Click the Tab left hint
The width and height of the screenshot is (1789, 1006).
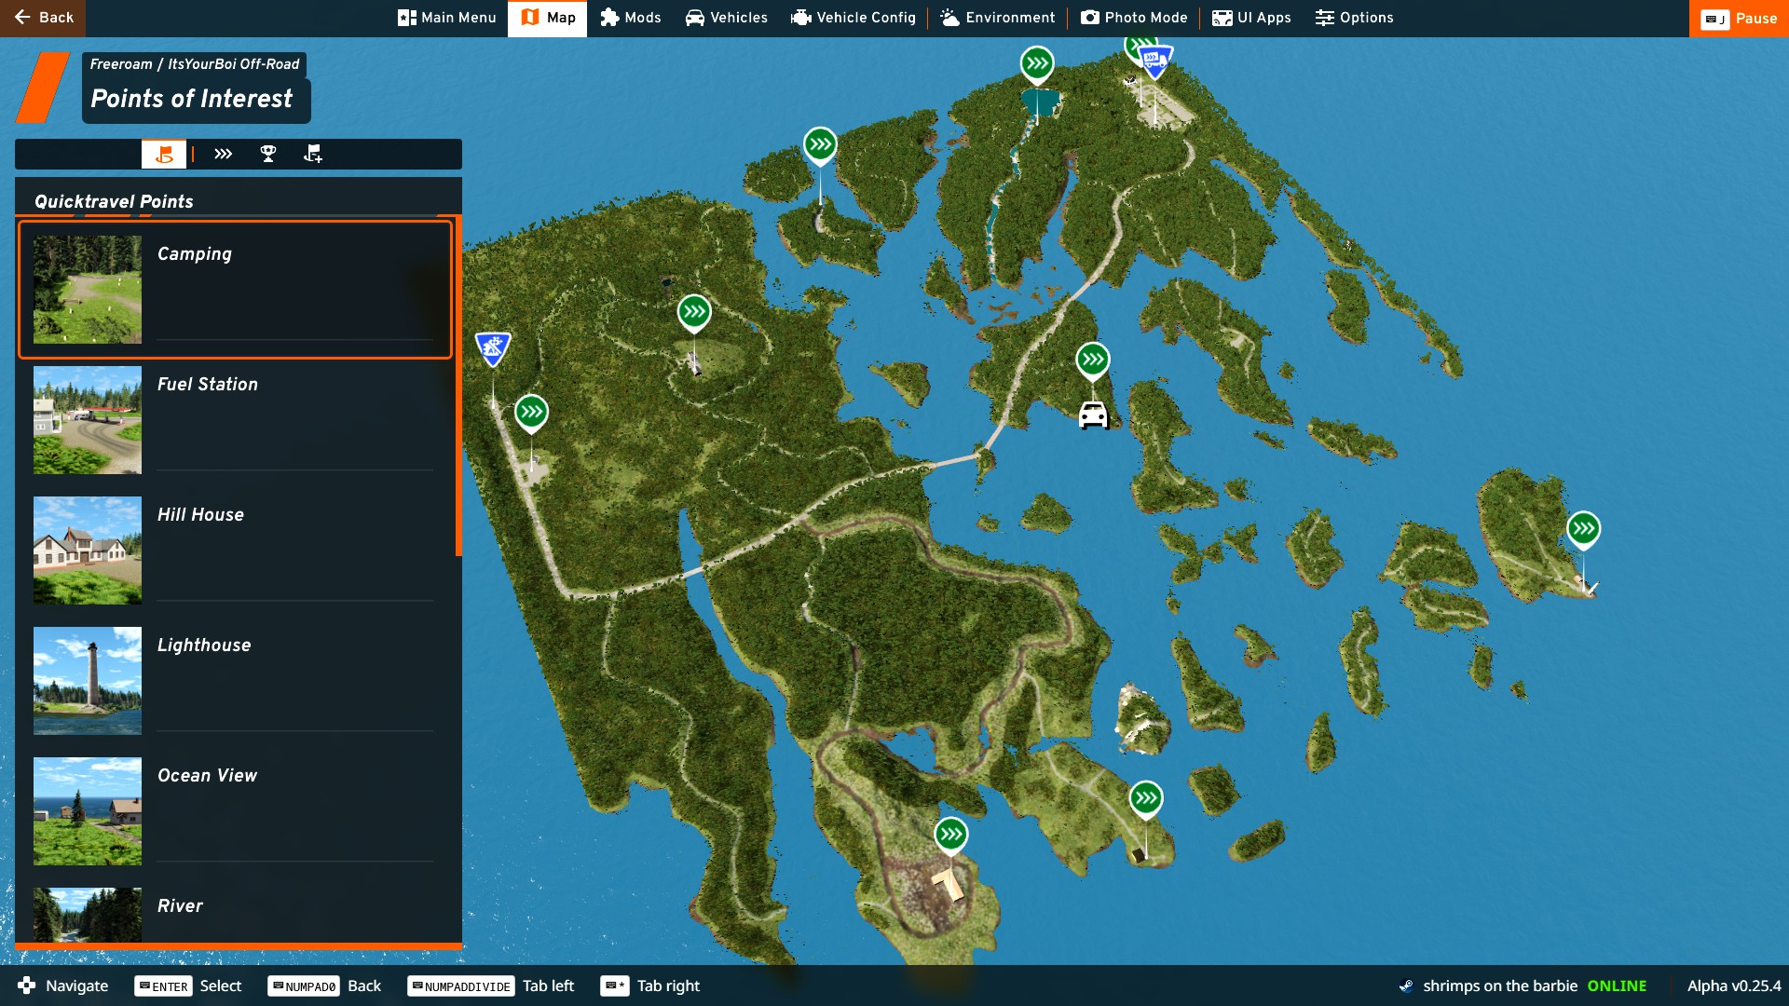pos(492,986)
